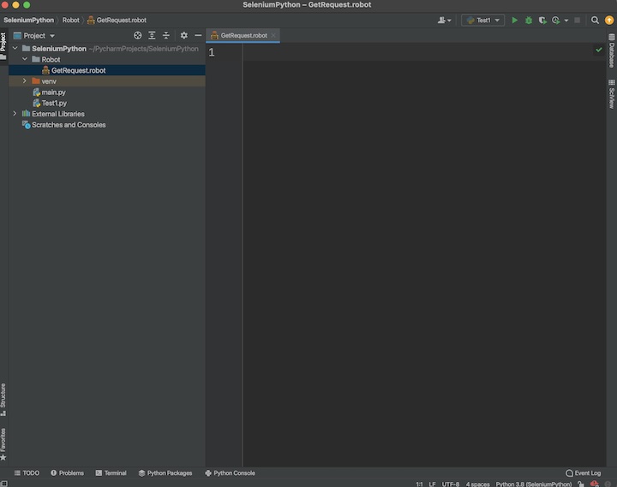This screenshot has height=487, width=617.
Task: Open the Event Log
Action: pos(583,472)
